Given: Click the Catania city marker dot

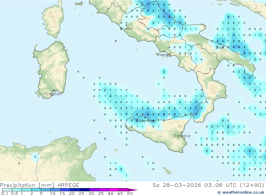Looking at the screenshot, I should pos(182,132).
